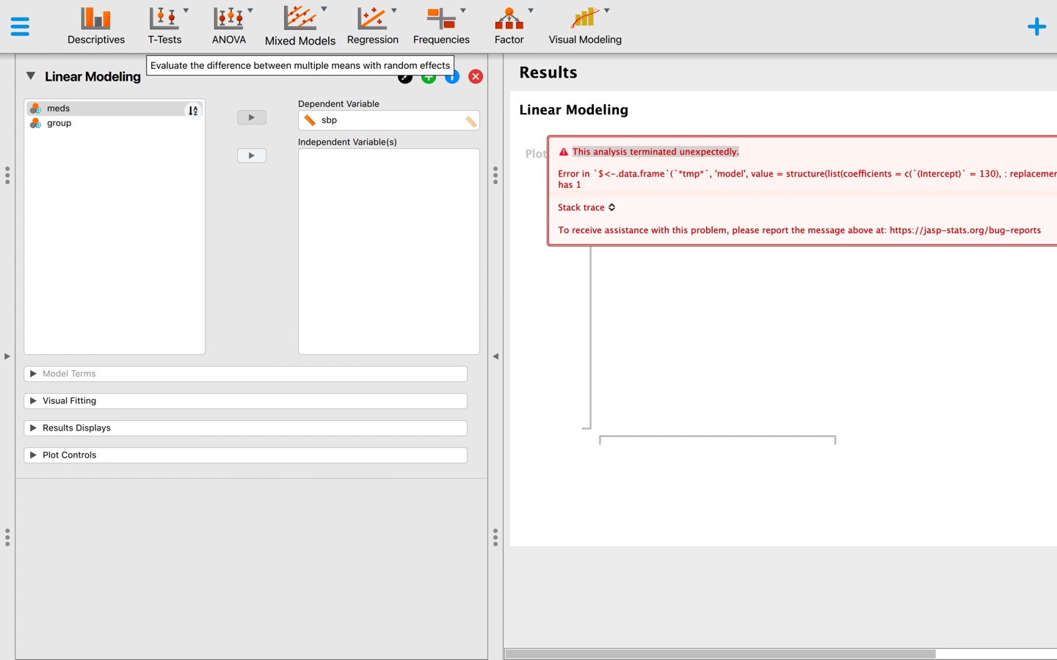Screen dimensions: 1057x660
Task: Launch an ANOVA analysis
Action: (x=228, y=26)
